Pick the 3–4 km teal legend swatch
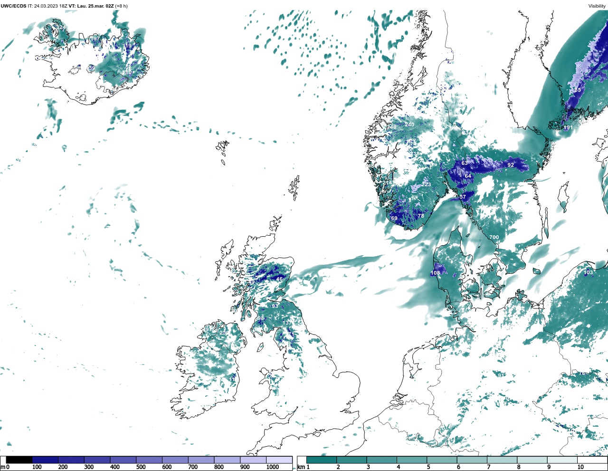 pyautogui.click(x=381, y=460)
